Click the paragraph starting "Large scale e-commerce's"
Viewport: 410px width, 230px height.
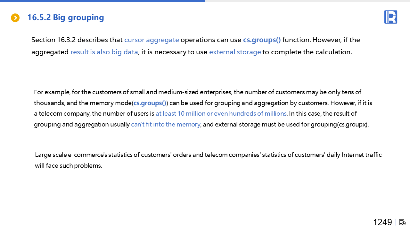[x=208, y=155]
